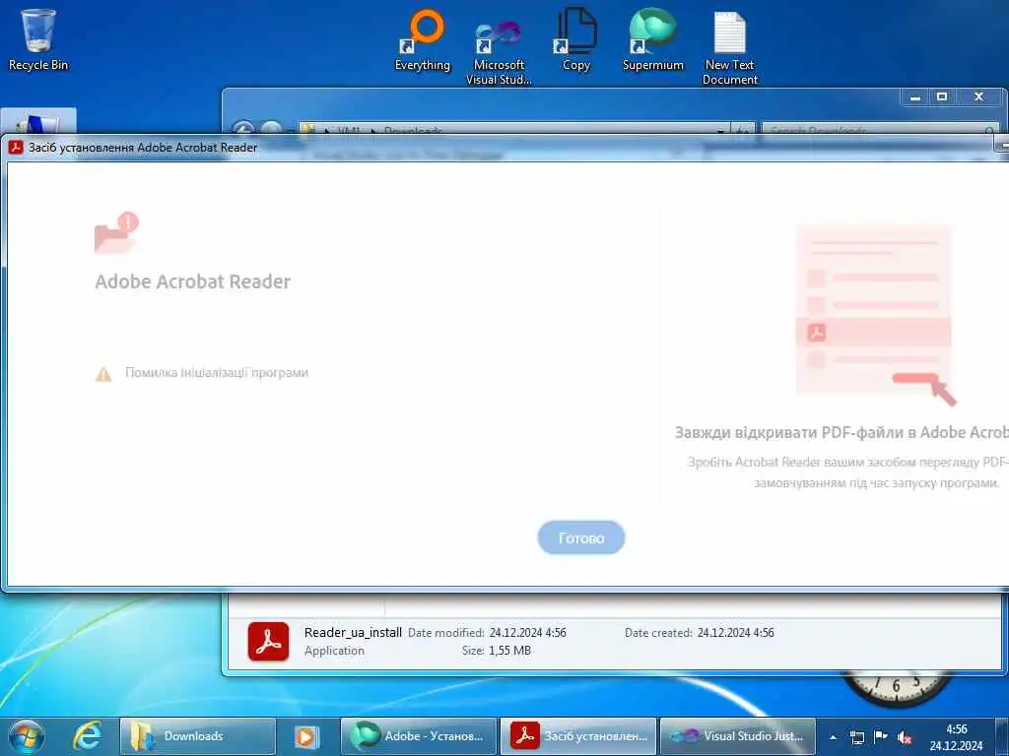Minimize the Downloads Explorer window

coord(915,97)
